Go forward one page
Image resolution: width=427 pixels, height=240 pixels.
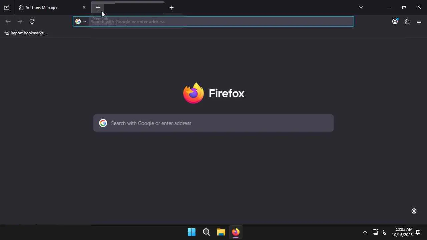[20, 21]
